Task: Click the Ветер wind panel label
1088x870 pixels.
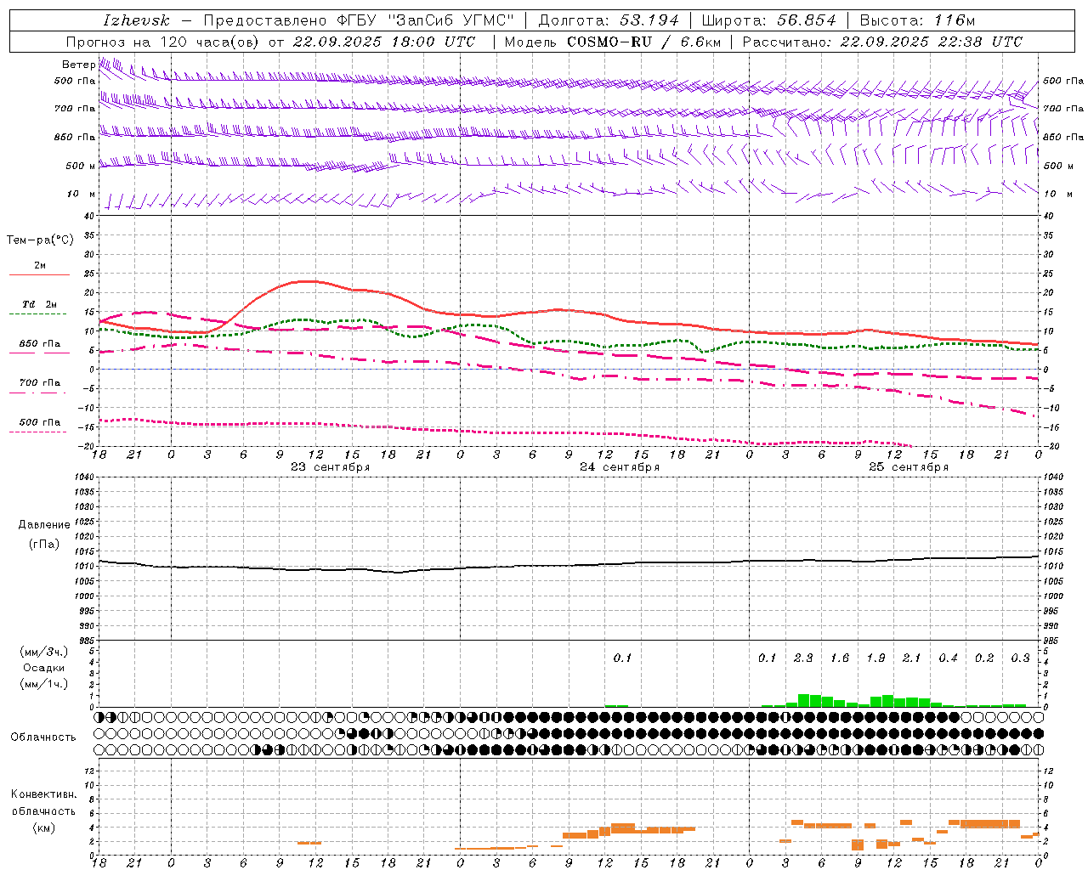Action: 78,65
